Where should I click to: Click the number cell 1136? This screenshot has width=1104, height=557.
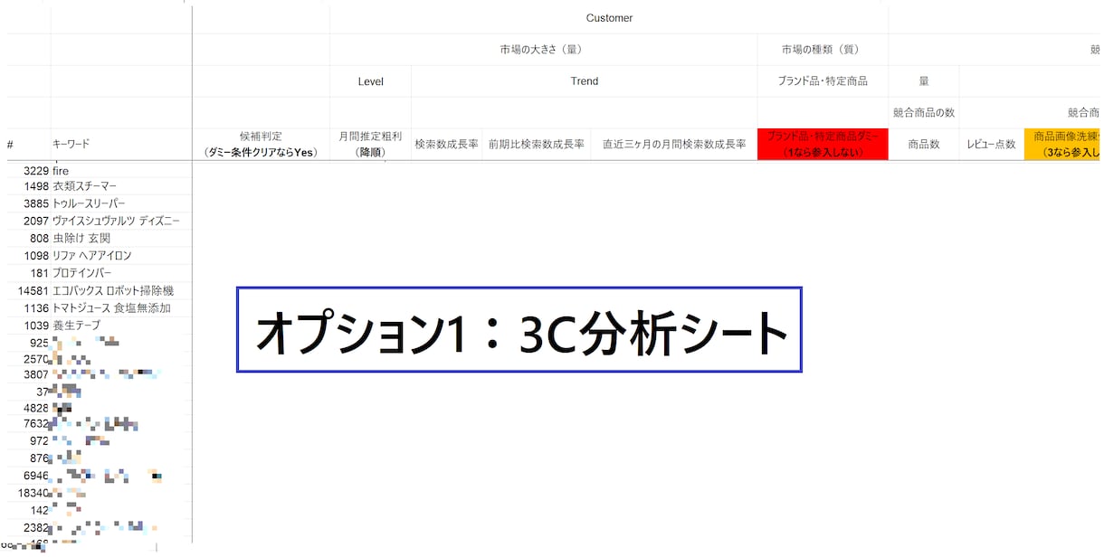[x=29, y=308]
